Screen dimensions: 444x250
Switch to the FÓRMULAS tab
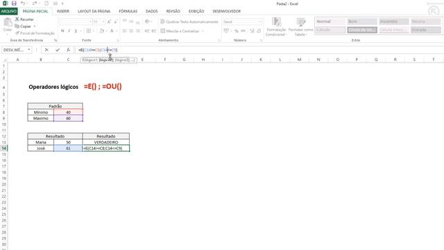[x=128, y=11]
